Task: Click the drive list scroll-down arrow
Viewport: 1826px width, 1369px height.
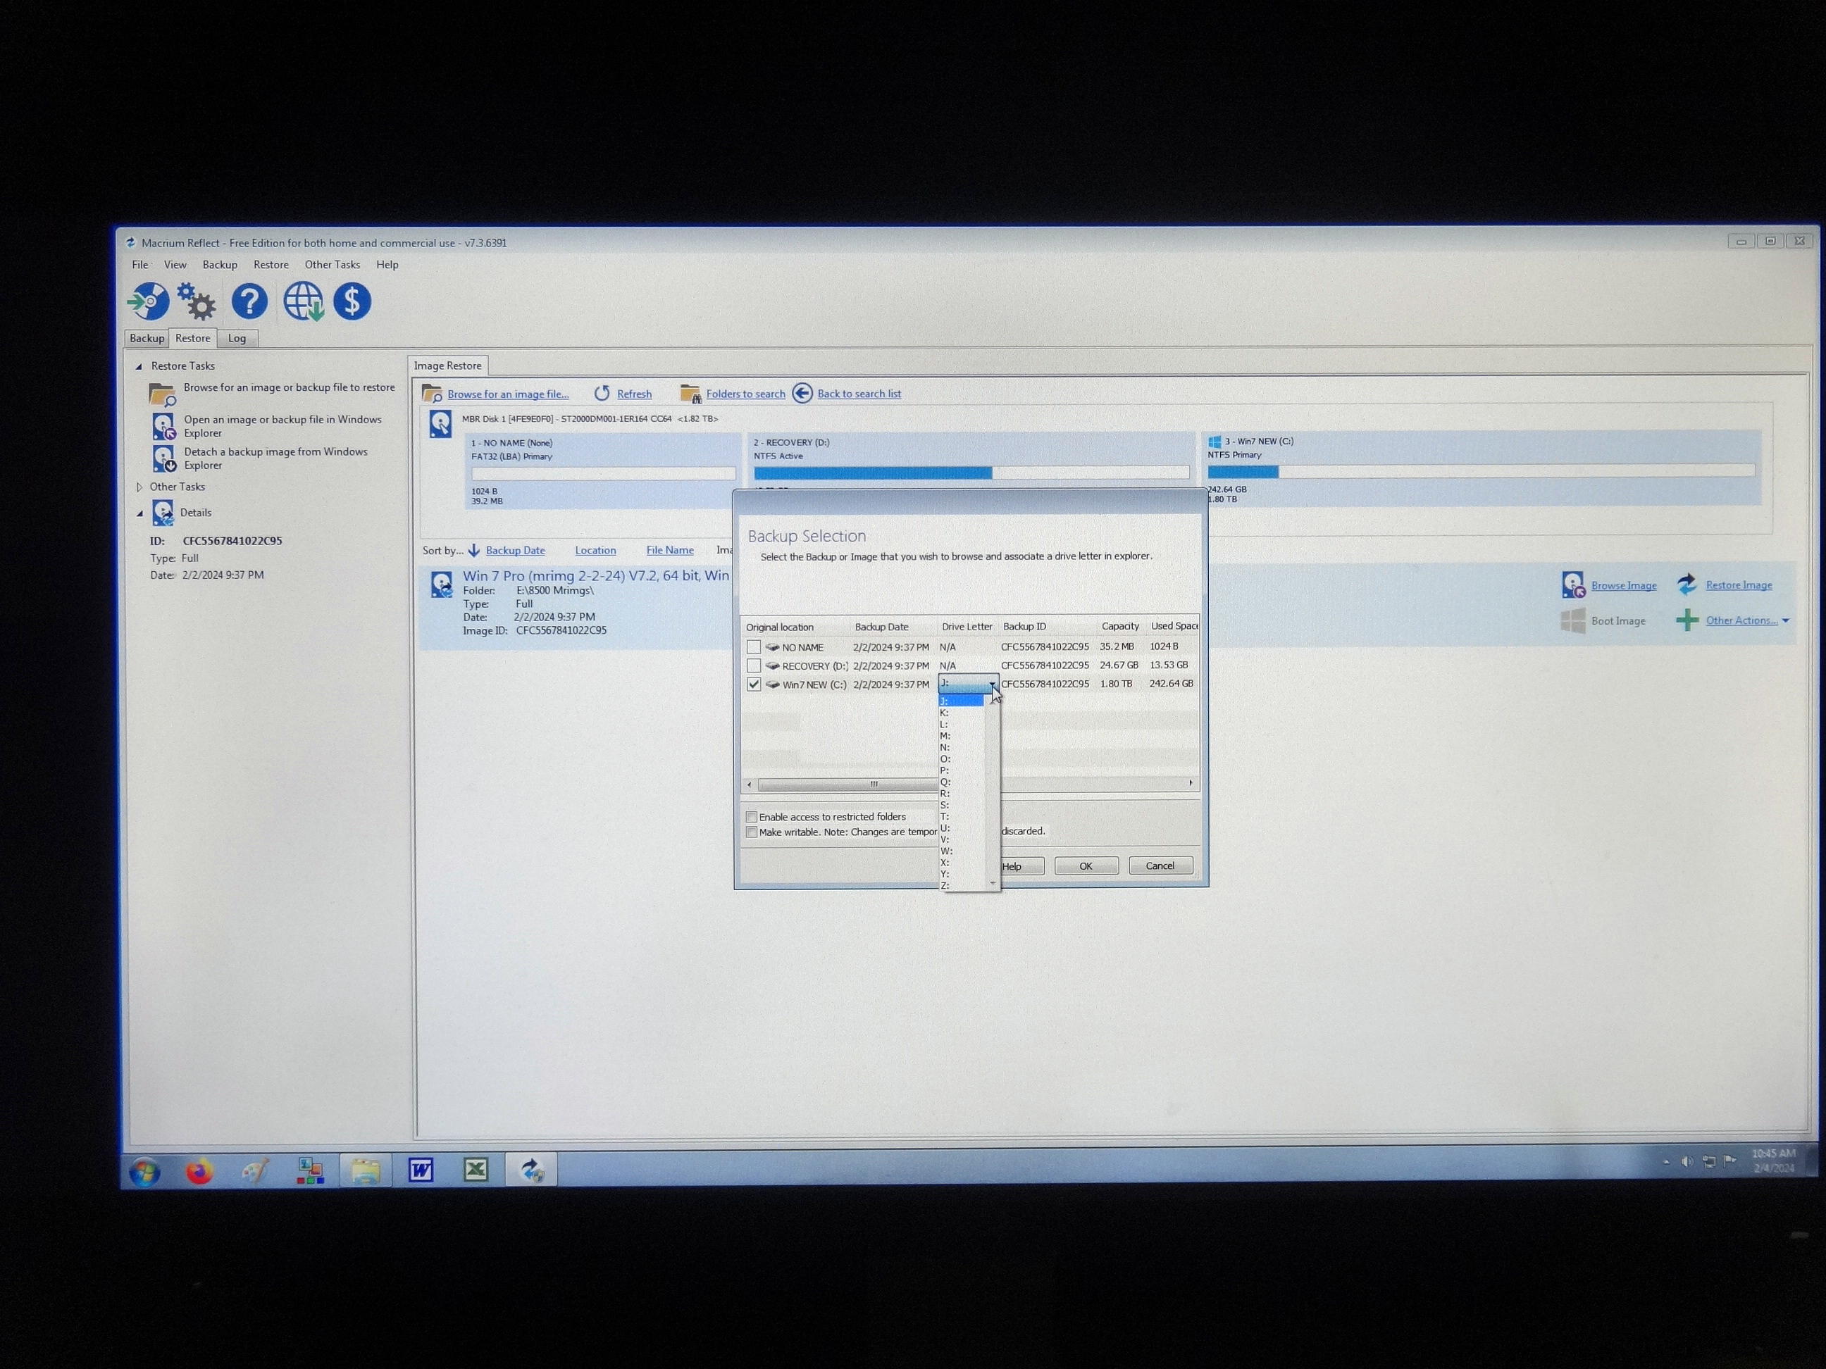Action: tap(992, 884)
